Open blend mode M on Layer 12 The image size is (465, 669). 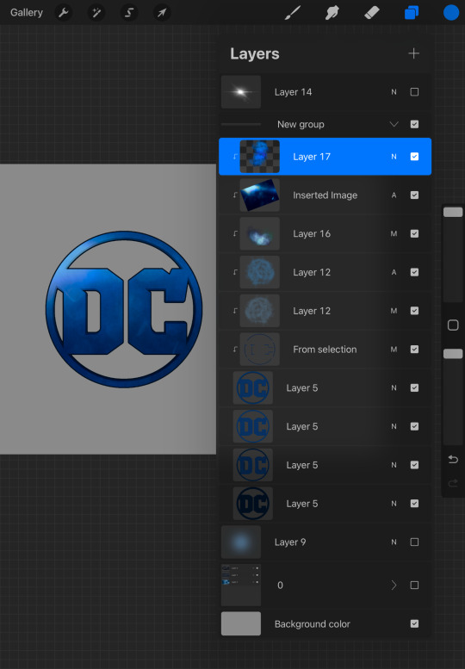click(394, 311)
